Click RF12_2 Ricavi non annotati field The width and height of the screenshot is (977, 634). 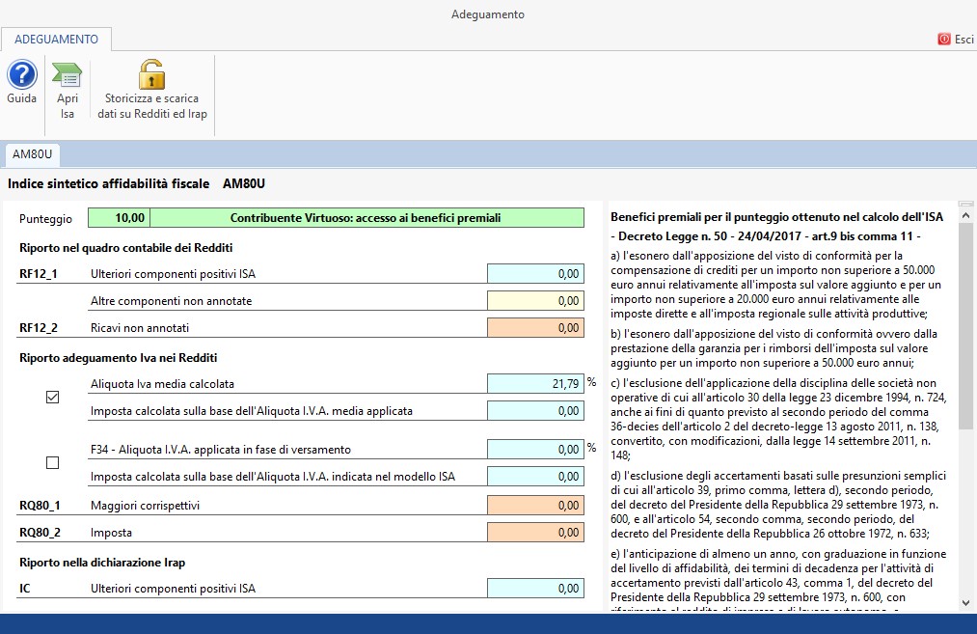tap(536, 328)
